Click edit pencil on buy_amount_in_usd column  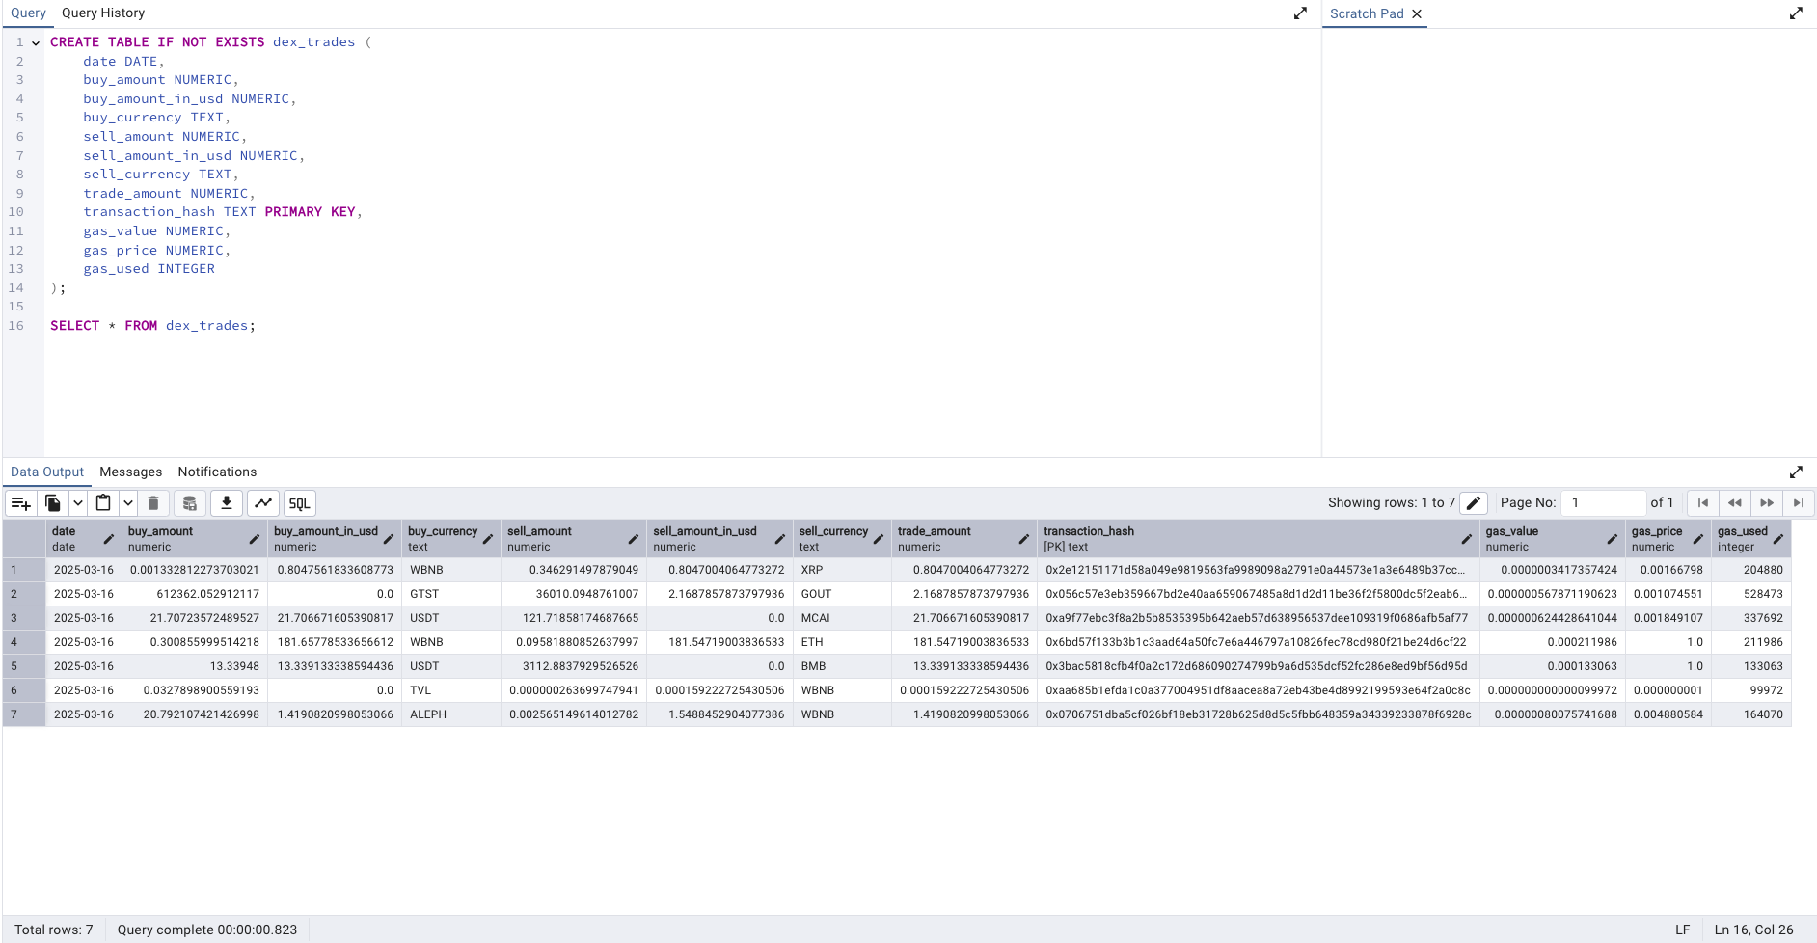point(389,539)
